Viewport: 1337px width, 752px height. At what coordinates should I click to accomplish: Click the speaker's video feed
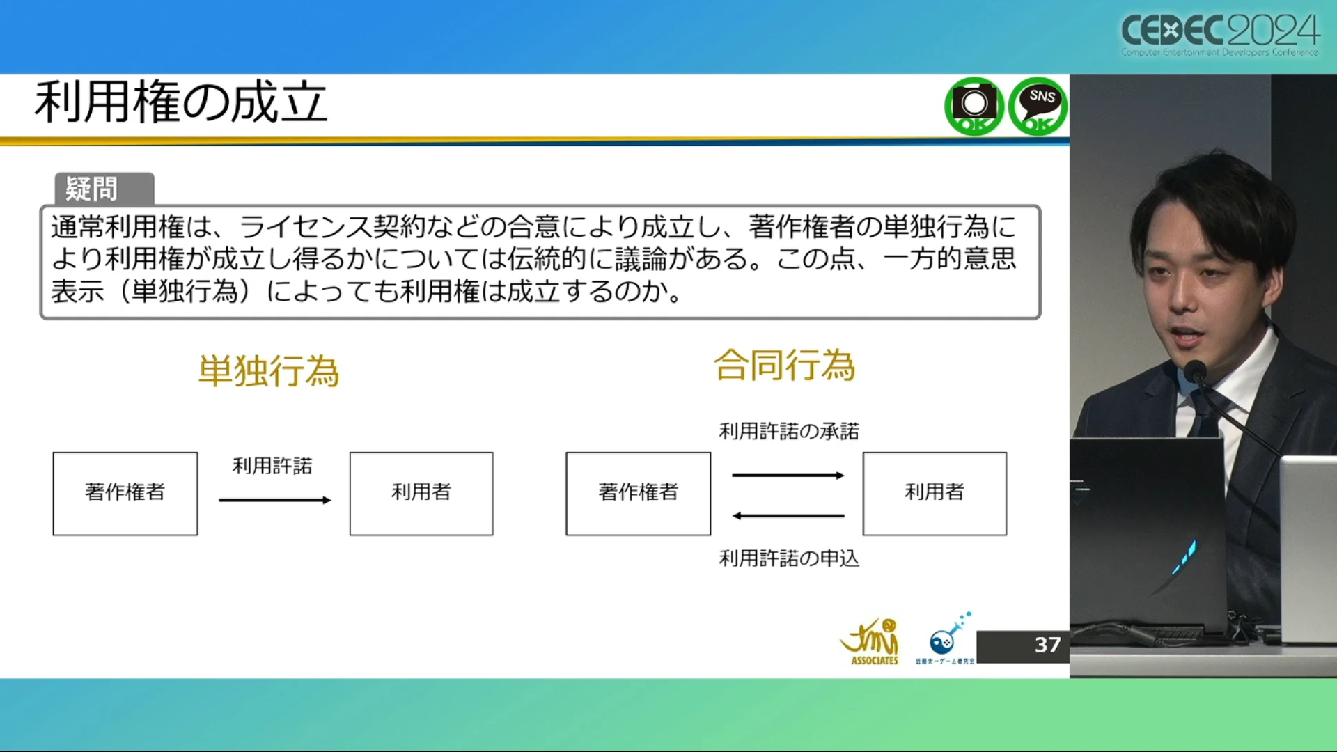click(1203, 376)
